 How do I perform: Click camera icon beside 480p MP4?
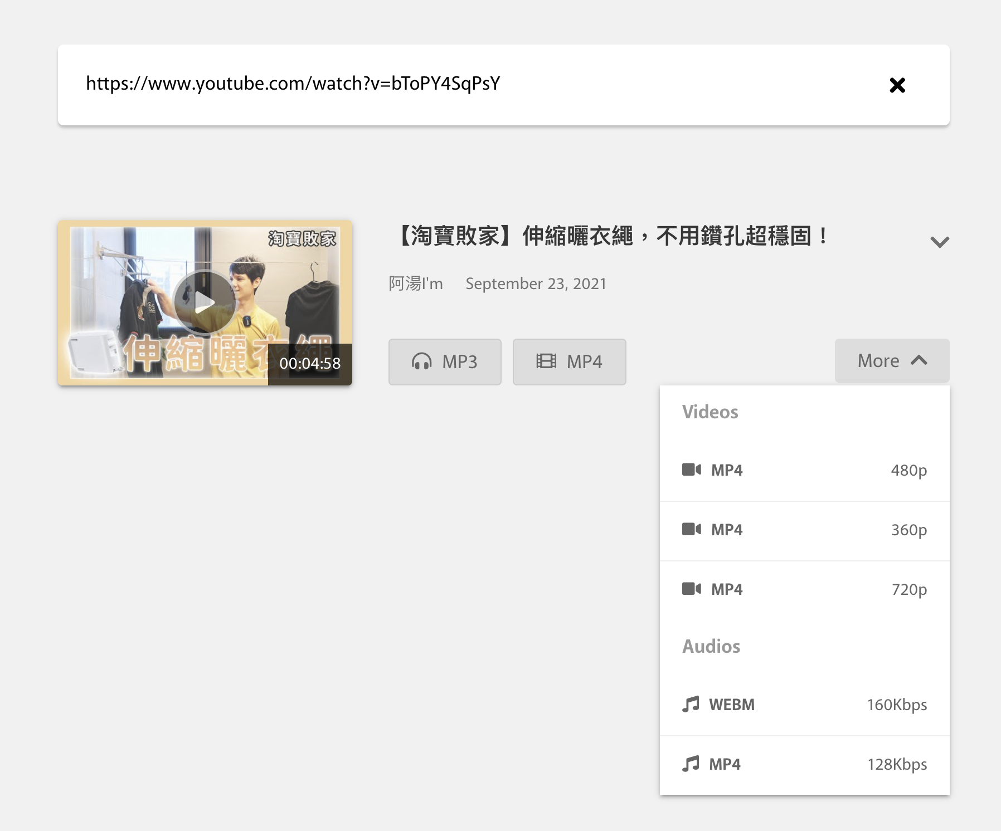click(691, 470)
